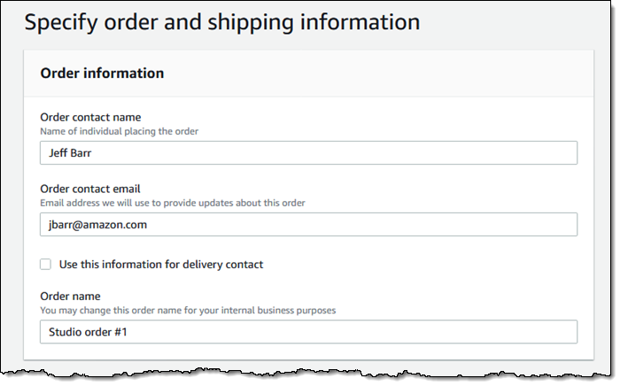Click the email address updates helper text
Image resolution: width=620 pixels, height=386 pixels.
tap(172, 203)
